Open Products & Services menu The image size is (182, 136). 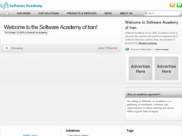click(82, 13)
